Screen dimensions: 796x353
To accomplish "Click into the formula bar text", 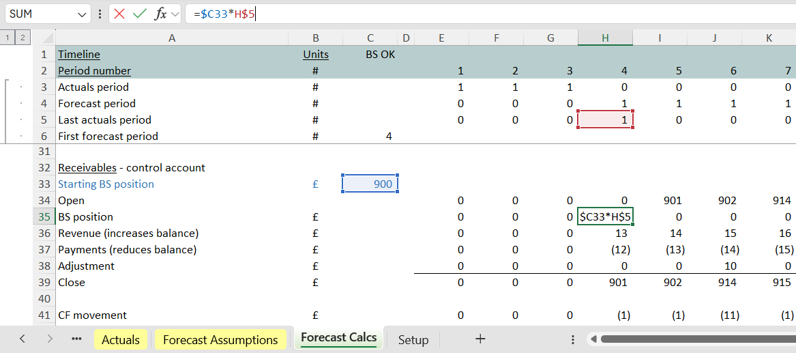I will pos(477,14).
